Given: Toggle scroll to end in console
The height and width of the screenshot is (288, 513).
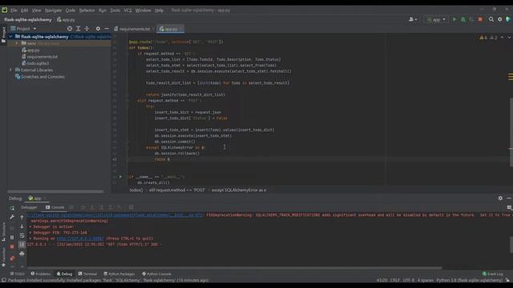Looking at the screenshot, I should click(x=22, y=244).
